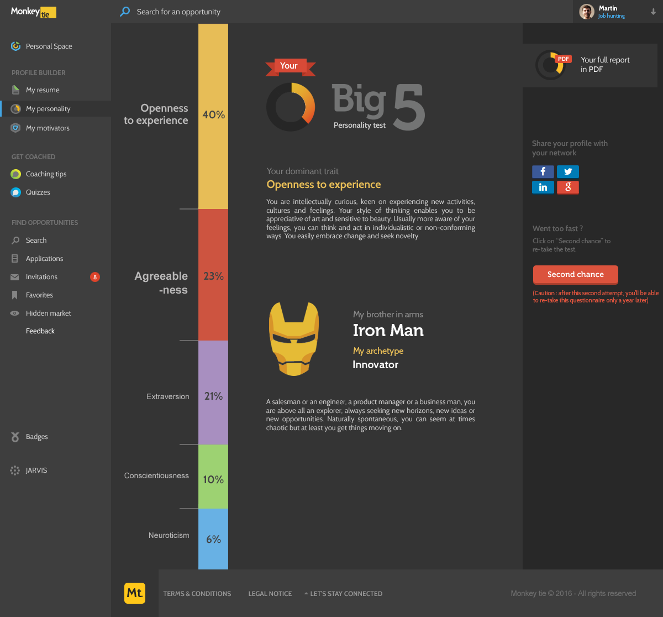Expand Let's Stay Connected footer menu
663x617 pixels.
pyautogui.click(x=343, y=594)
